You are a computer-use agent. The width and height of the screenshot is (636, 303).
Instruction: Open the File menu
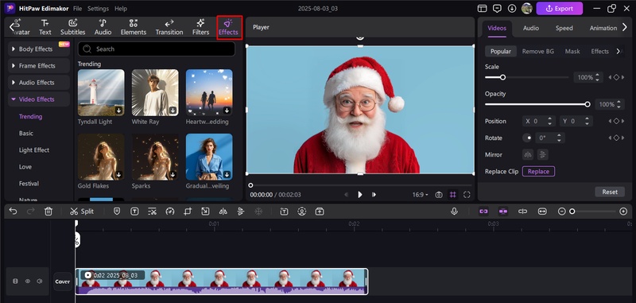pyautogui.click(x=77, y=9)
